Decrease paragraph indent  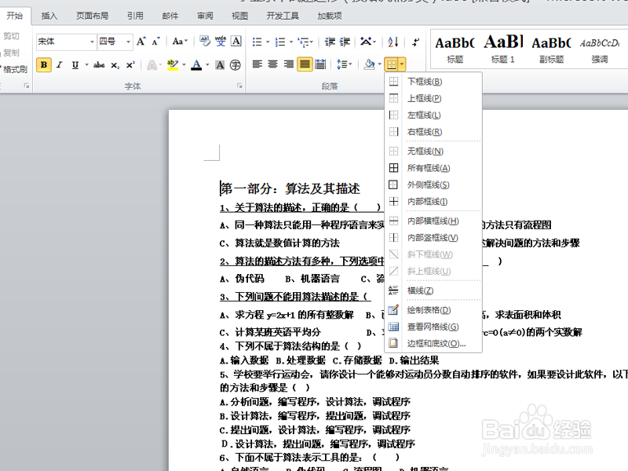pyautogui.click(x=330, y=42)
